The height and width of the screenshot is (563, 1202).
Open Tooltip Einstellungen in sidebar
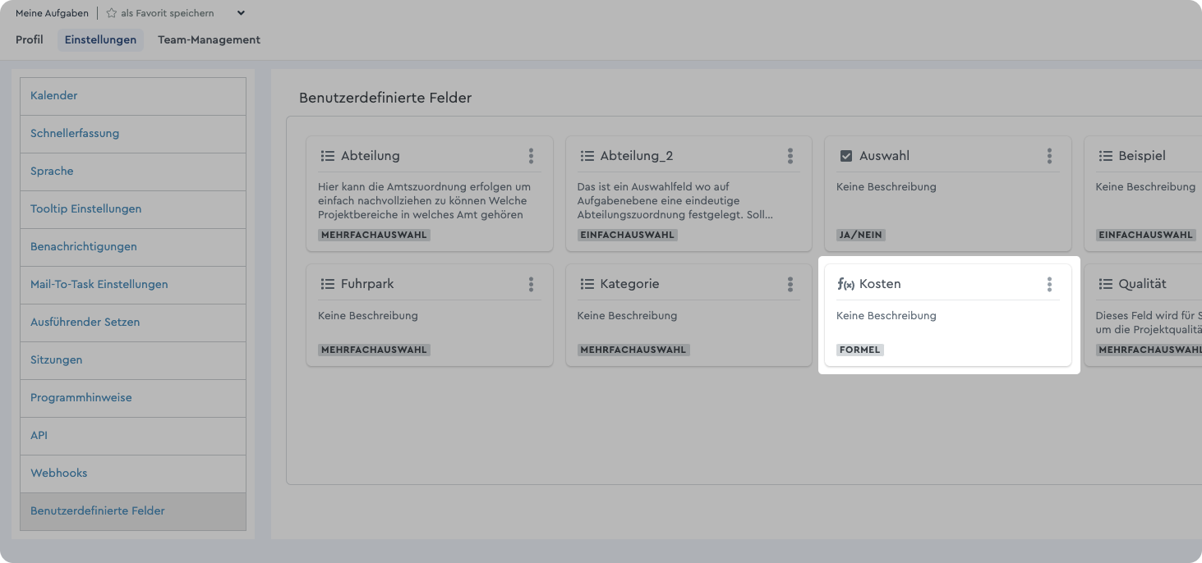pos(133,209)
